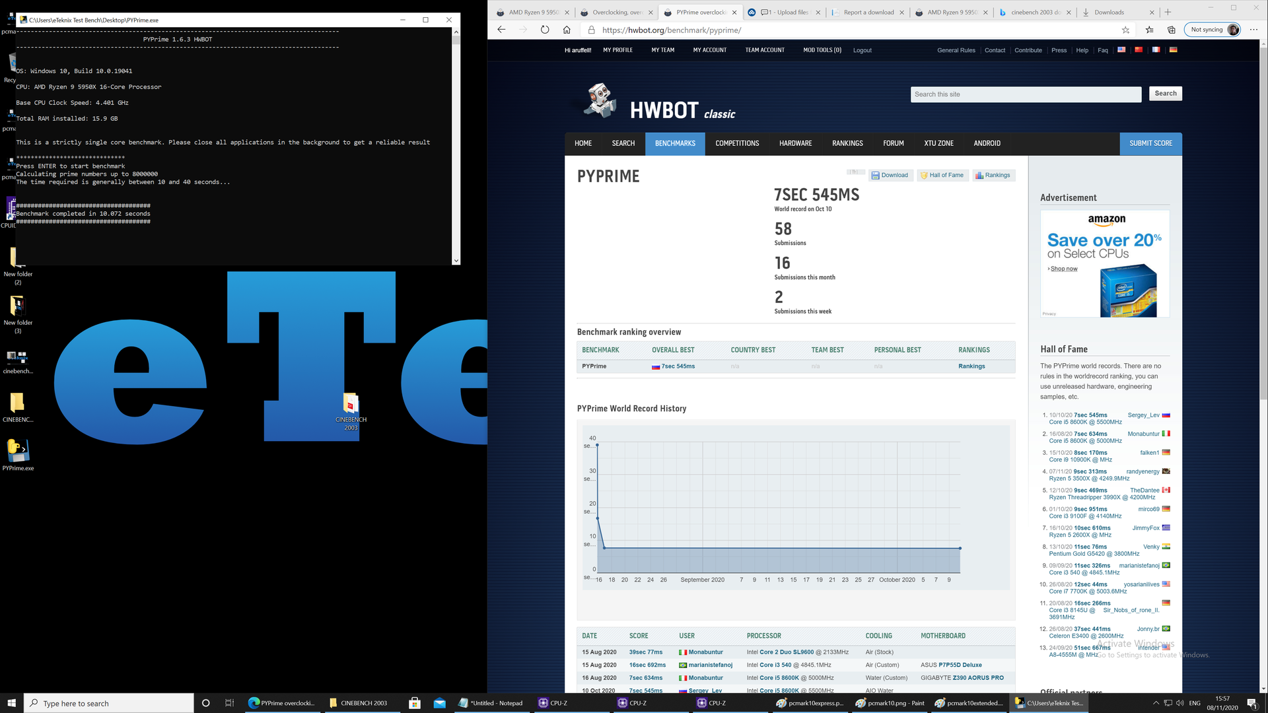The image size is (1268, 713).
Task: View site information via the address bar lock icon
Action: pos(591,30)
